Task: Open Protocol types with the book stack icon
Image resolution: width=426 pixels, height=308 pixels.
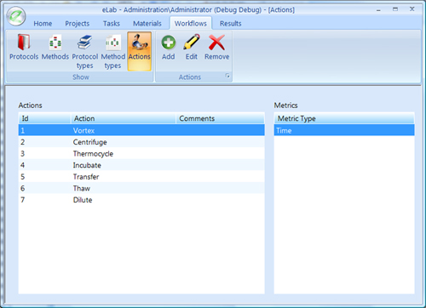Action: coord(84,51)
